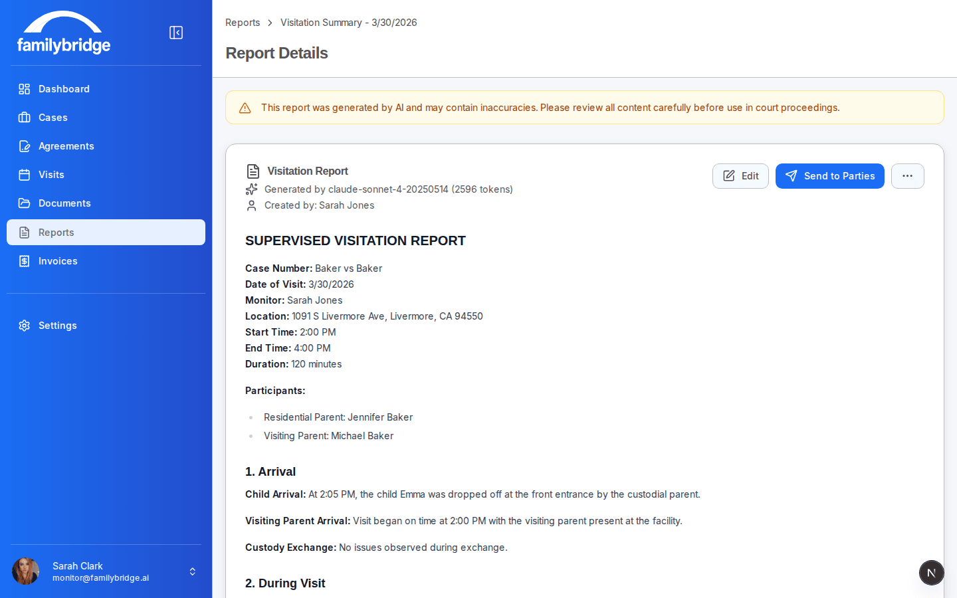Collapse the sidebar with the panel toggle
957x598 pixels.
click(x=176, y=32)
